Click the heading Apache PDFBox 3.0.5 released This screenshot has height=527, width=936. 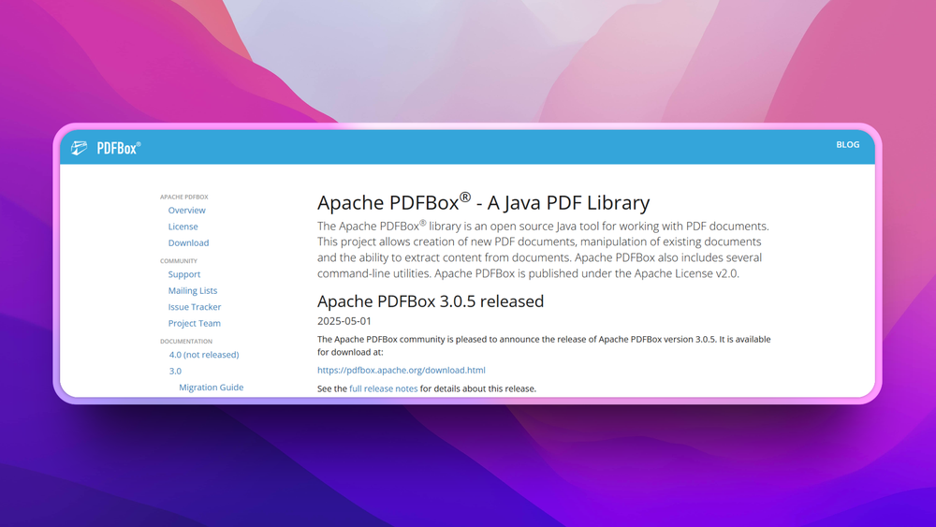(x=431, y=300)
